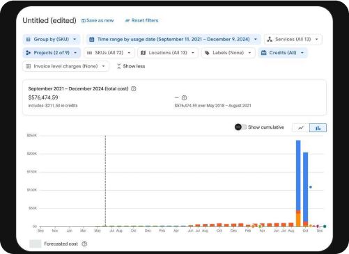Viewport: 349px width, 254px height.
Task: Click the Reset filters icon
Action: [x=127, y=21]
